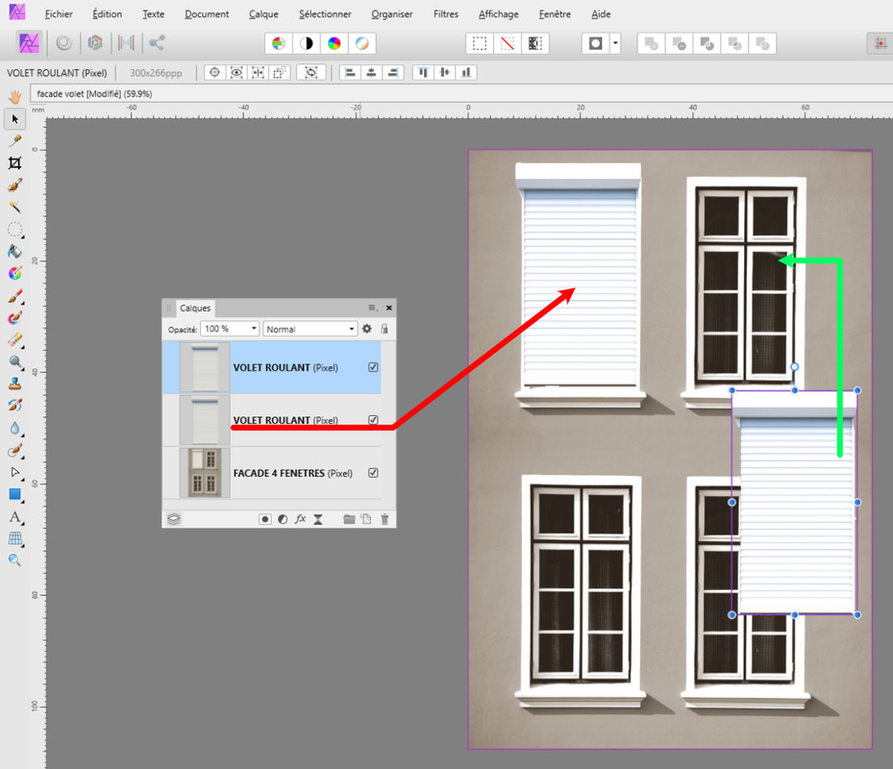The width and height of the screenshot is (893, 769).
Task: Open the Sélectionner menu
Action: tap(325, 14)
